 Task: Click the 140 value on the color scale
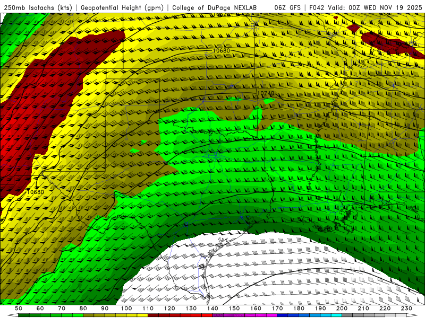(x=212, y=308)
